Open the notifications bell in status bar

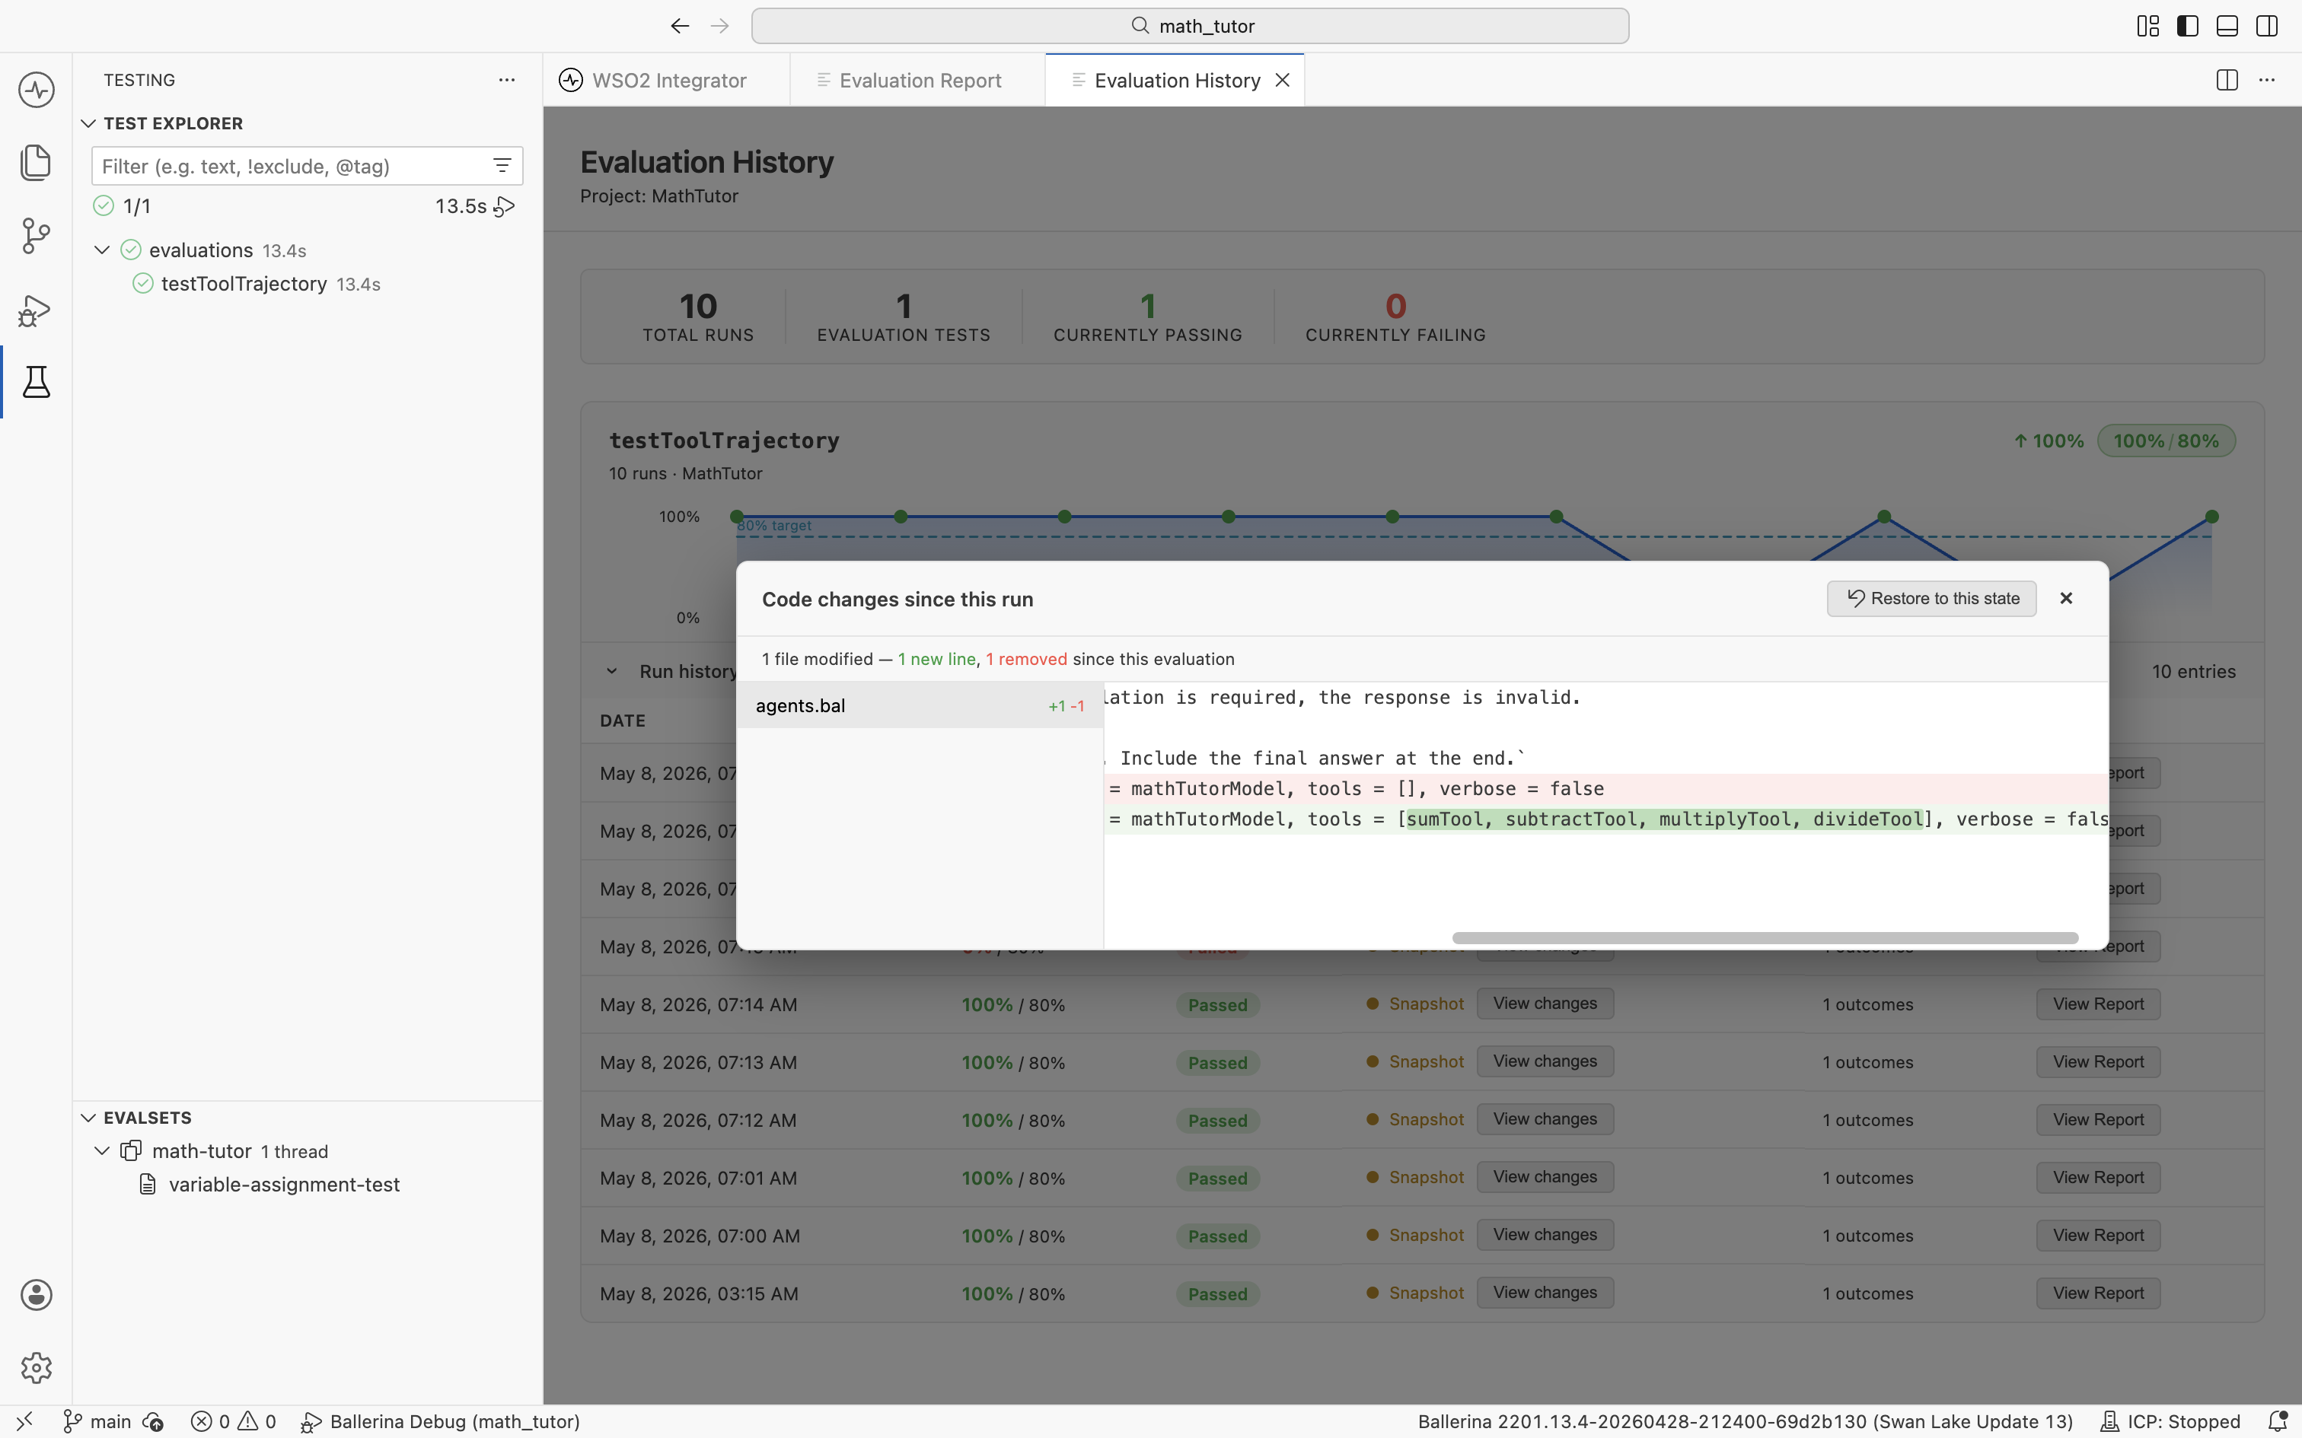(x=2278, y=1421)
